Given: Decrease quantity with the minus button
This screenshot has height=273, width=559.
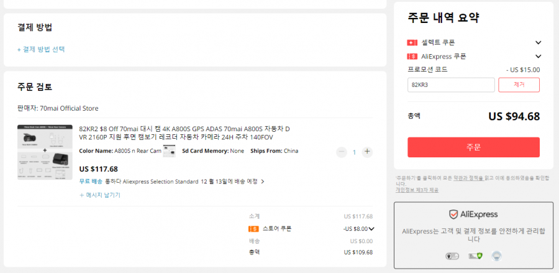Looking at the screenshot, I should [x=341, y=152].
